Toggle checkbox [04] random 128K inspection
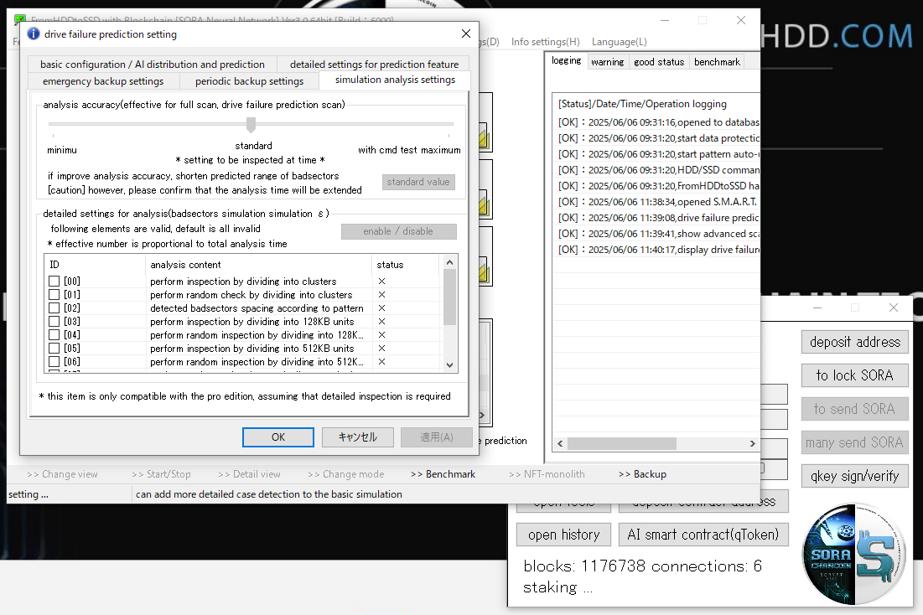The image size is (923, 615). pos(54,335)
